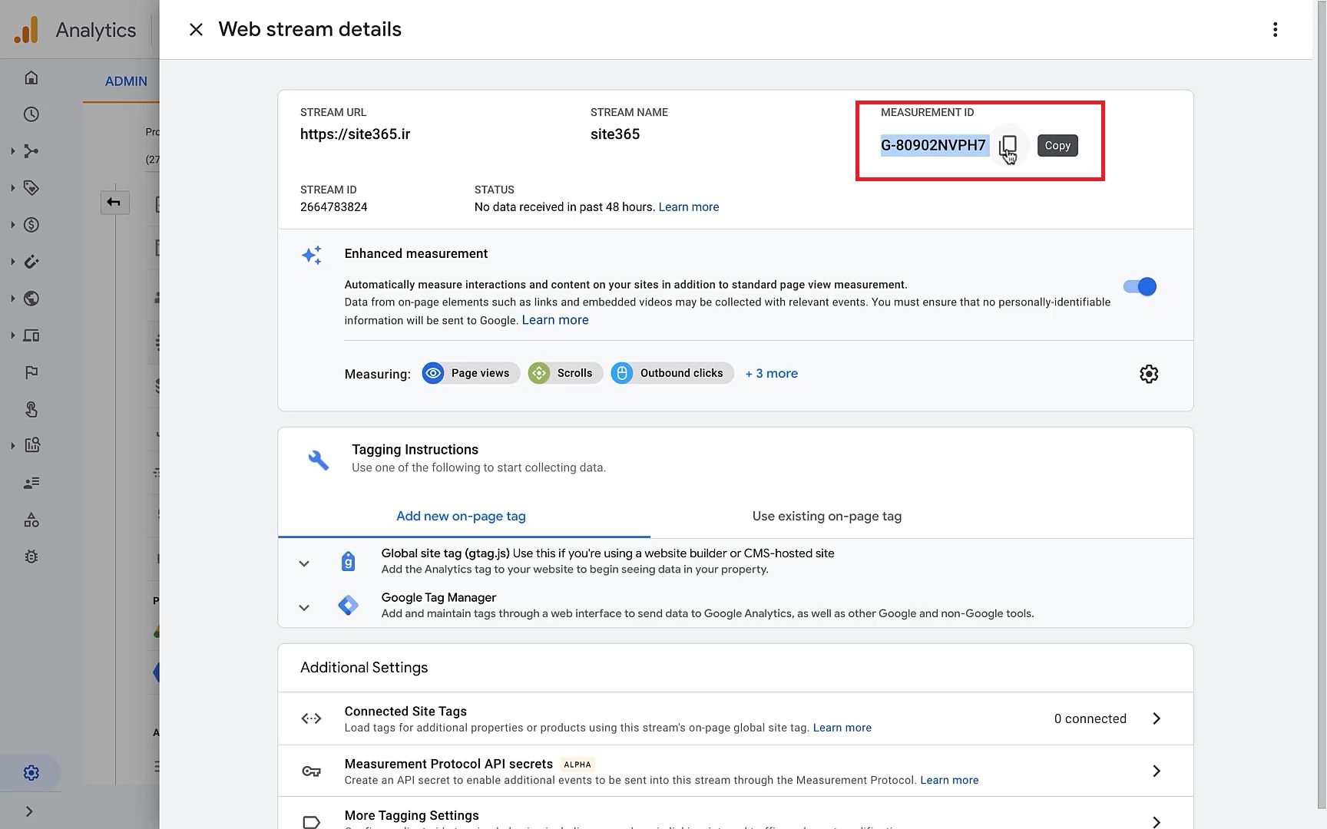Click the Monetization dollar icon in the sidebar
Screen dimensions: 1327x829
coord(31,225)
